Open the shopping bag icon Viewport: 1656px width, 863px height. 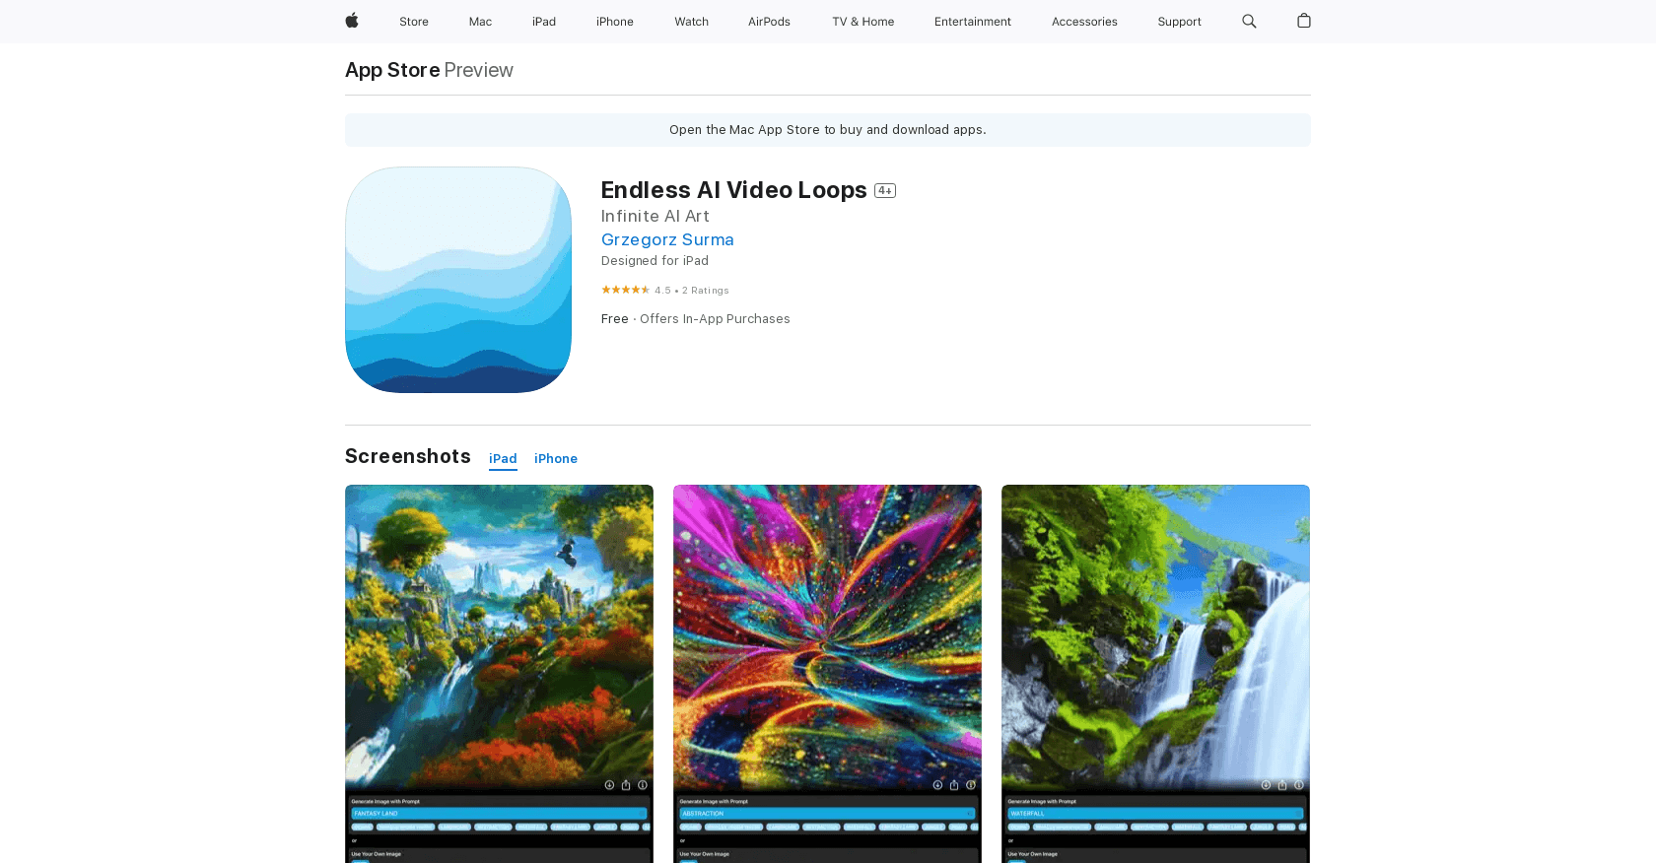pyautogui.click(x=1304, y=21)
